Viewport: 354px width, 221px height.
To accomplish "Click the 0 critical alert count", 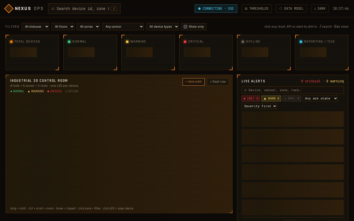I will 311,81.
